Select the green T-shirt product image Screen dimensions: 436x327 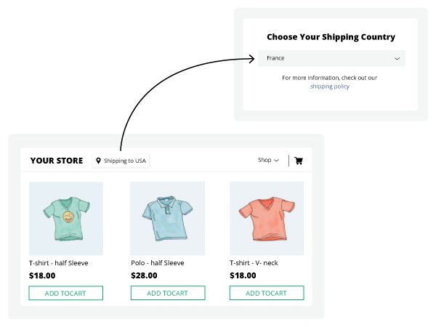[66, 219]
